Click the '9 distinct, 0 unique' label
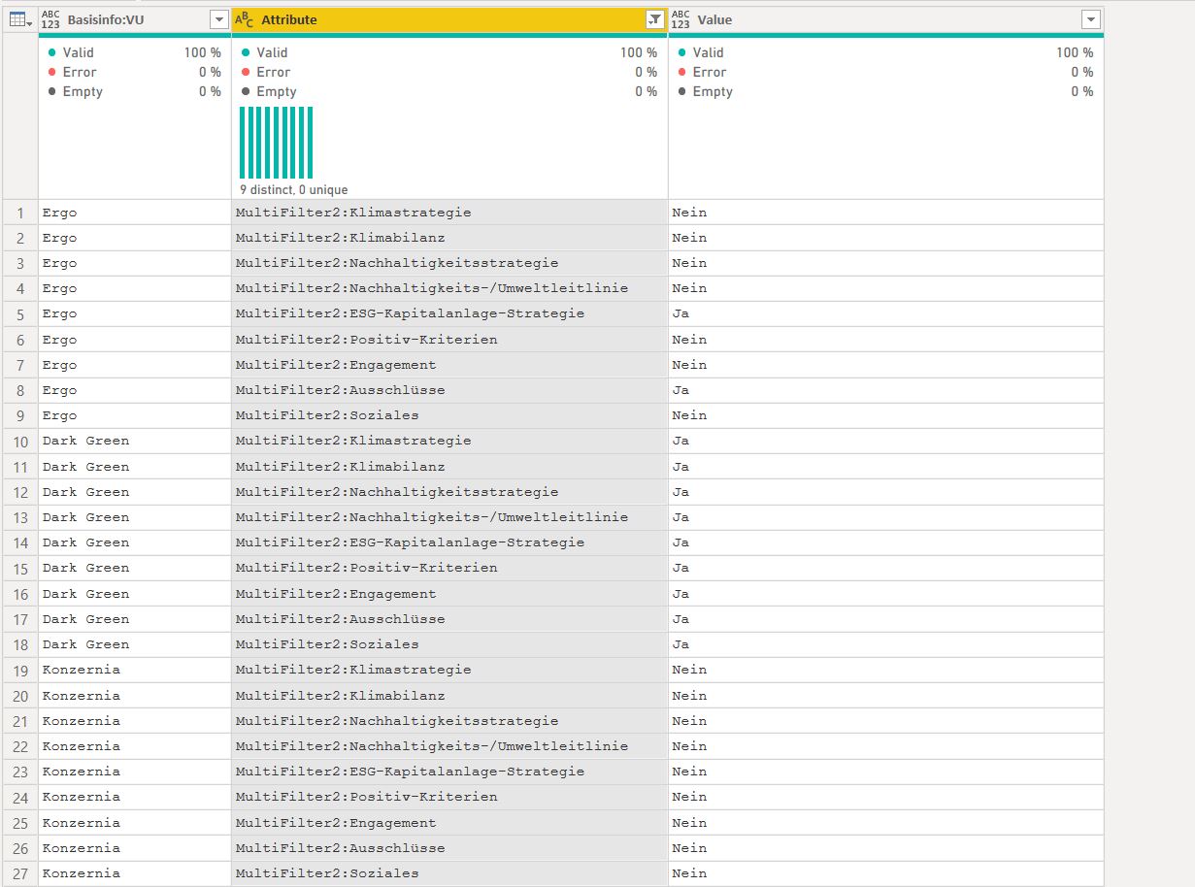Image resolution: width=1195 pixels, height=887 pixels. [294, 190]
